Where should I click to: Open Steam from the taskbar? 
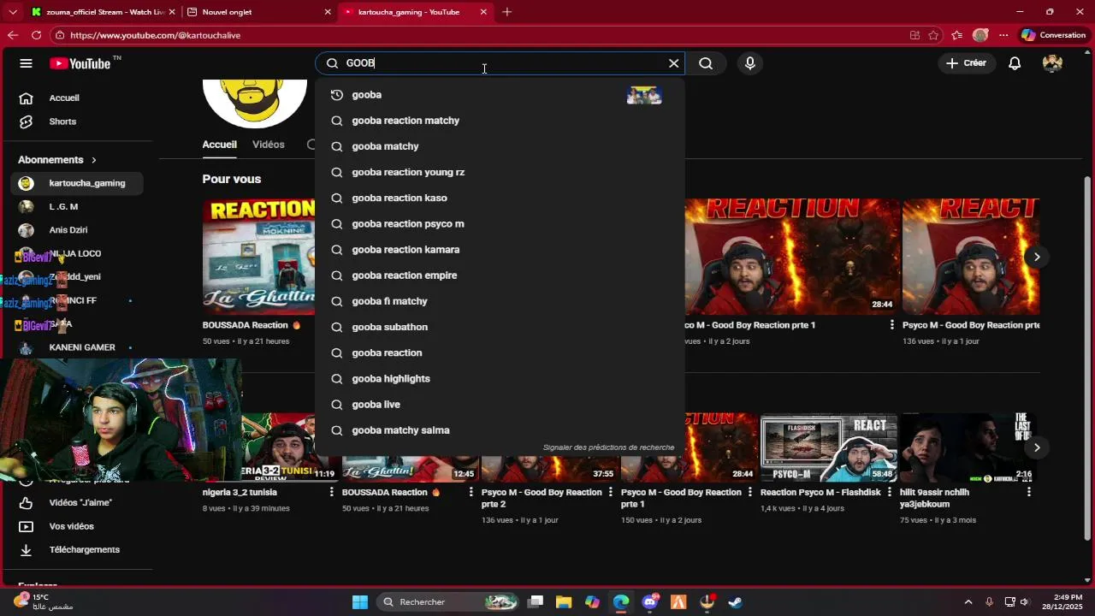pyautogui.click(x=735, y=602)
